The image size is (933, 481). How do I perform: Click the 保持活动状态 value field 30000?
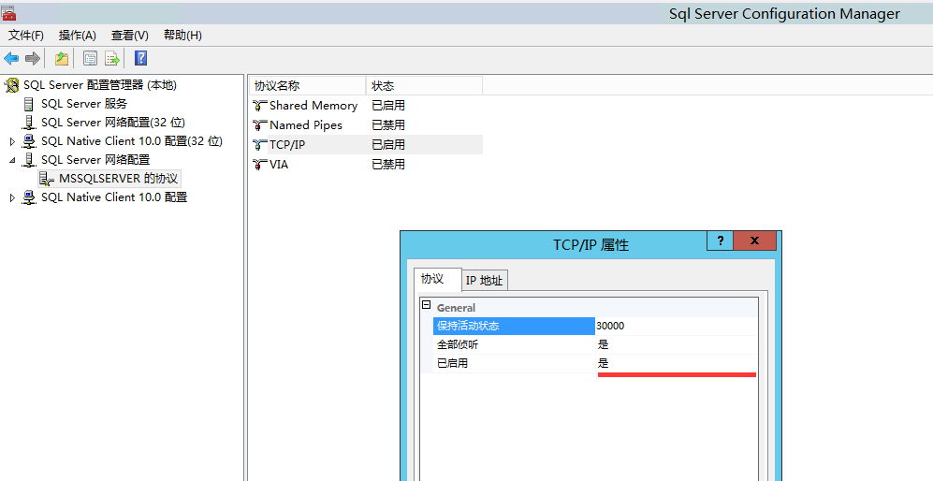click(x=676, y=326)
